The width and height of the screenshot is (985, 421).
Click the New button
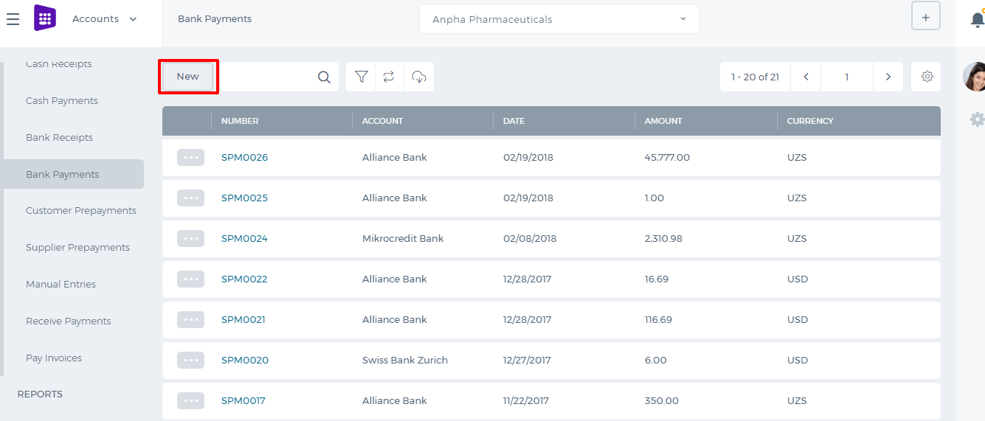click(187, 77)
